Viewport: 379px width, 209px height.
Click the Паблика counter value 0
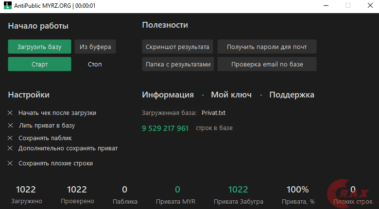(124, 190)
